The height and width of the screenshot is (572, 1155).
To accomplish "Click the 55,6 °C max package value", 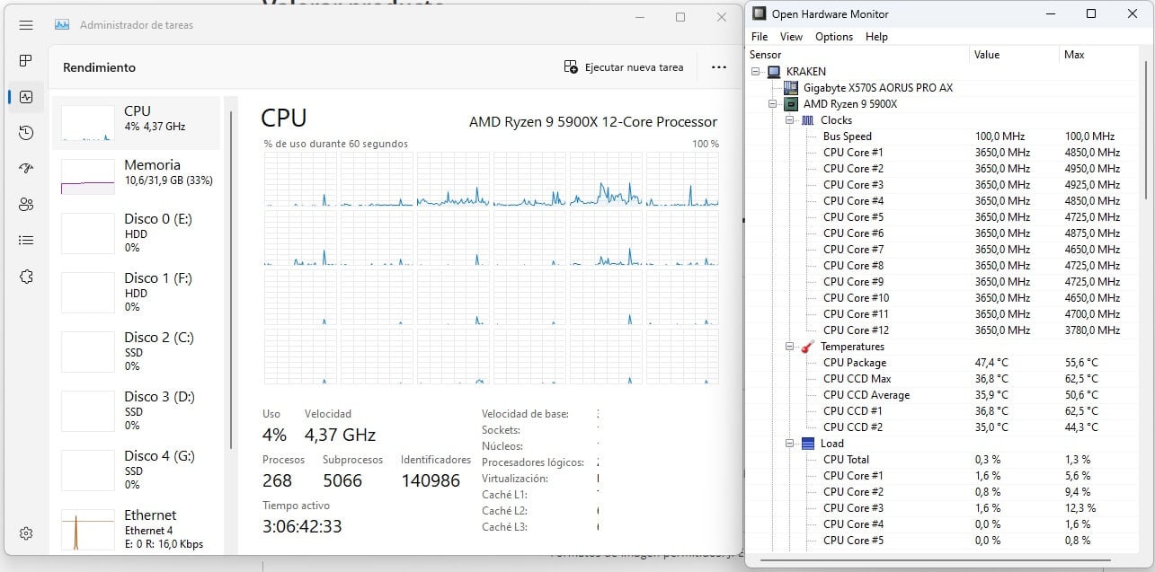I will [x=1081, y=363].
